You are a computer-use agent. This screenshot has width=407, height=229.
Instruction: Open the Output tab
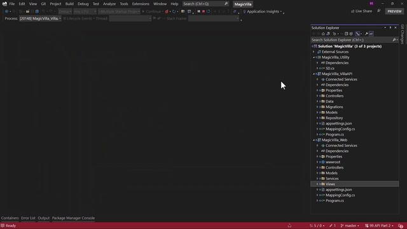(x=44, y=218)
